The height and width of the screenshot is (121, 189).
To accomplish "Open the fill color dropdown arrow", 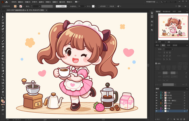I will (x=18, y=6).
